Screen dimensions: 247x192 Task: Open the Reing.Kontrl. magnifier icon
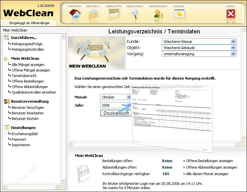point(135,14)
